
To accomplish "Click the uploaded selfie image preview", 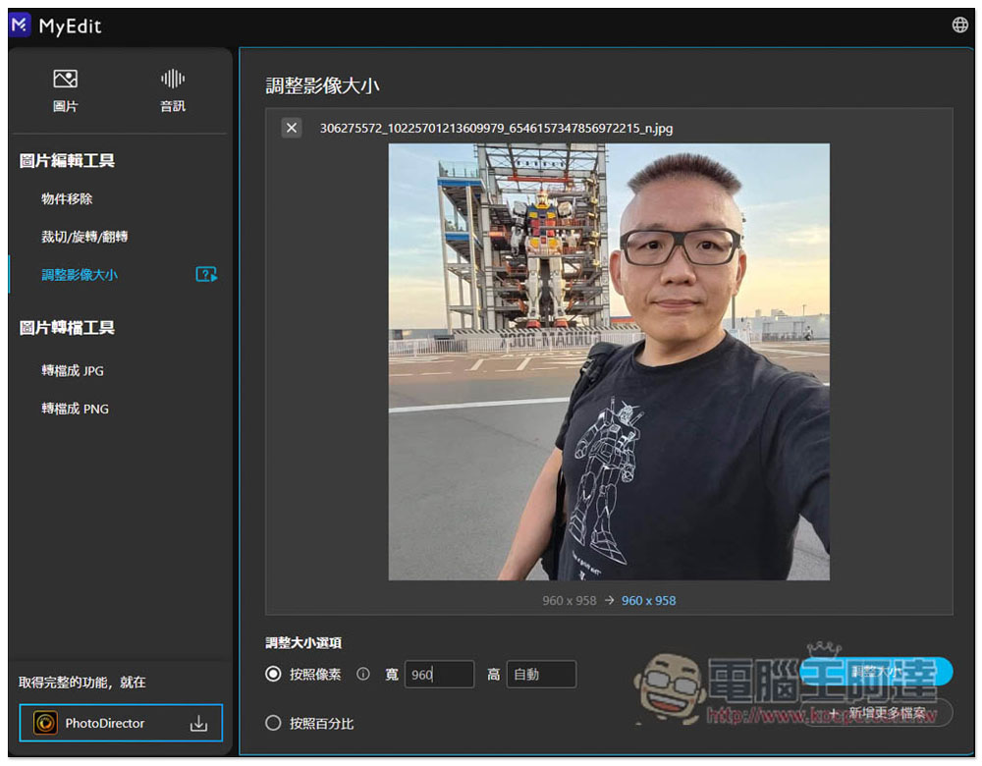I will (x=609, y=361).
